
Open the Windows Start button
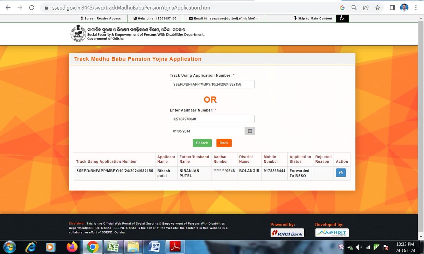coord(10,246)
